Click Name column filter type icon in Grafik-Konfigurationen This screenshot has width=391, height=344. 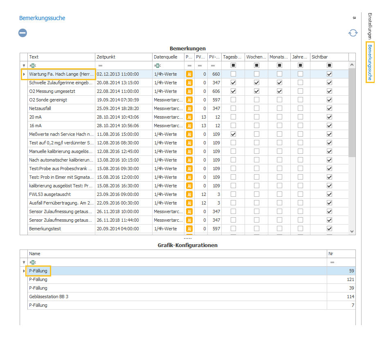(x=33, y=263)
